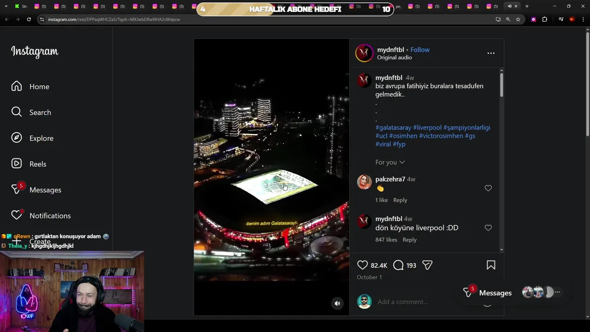This screenshot has width=590, height=332.
Task: Open pakzehra7 profile username
Action: click(x=390, y=179)
